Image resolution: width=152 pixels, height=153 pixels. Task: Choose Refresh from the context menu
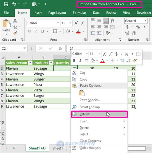click(99, 114)
